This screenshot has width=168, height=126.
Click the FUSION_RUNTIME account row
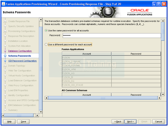pos(111,66)
